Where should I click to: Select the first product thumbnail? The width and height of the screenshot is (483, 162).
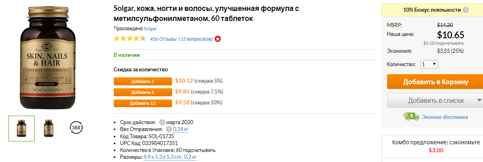(21, 128)
